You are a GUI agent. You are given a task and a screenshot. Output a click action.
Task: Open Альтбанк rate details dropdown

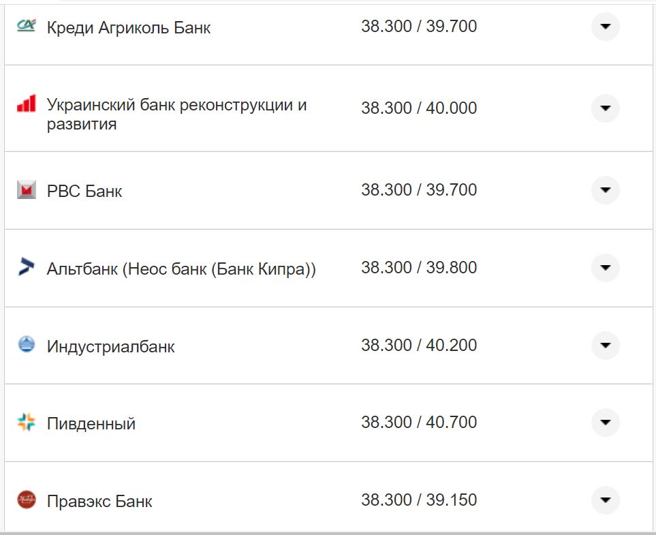tap(605, 268)
